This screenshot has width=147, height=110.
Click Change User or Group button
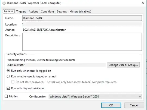[123, 65]
